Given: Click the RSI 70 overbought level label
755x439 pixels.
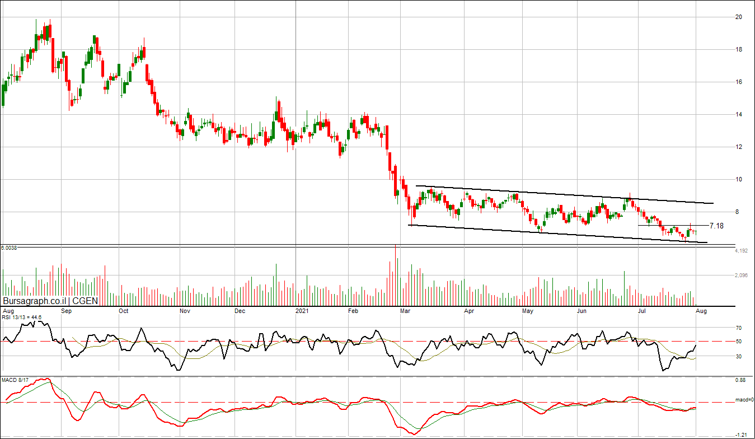Looking at the screenshot, I should [739, 328].
